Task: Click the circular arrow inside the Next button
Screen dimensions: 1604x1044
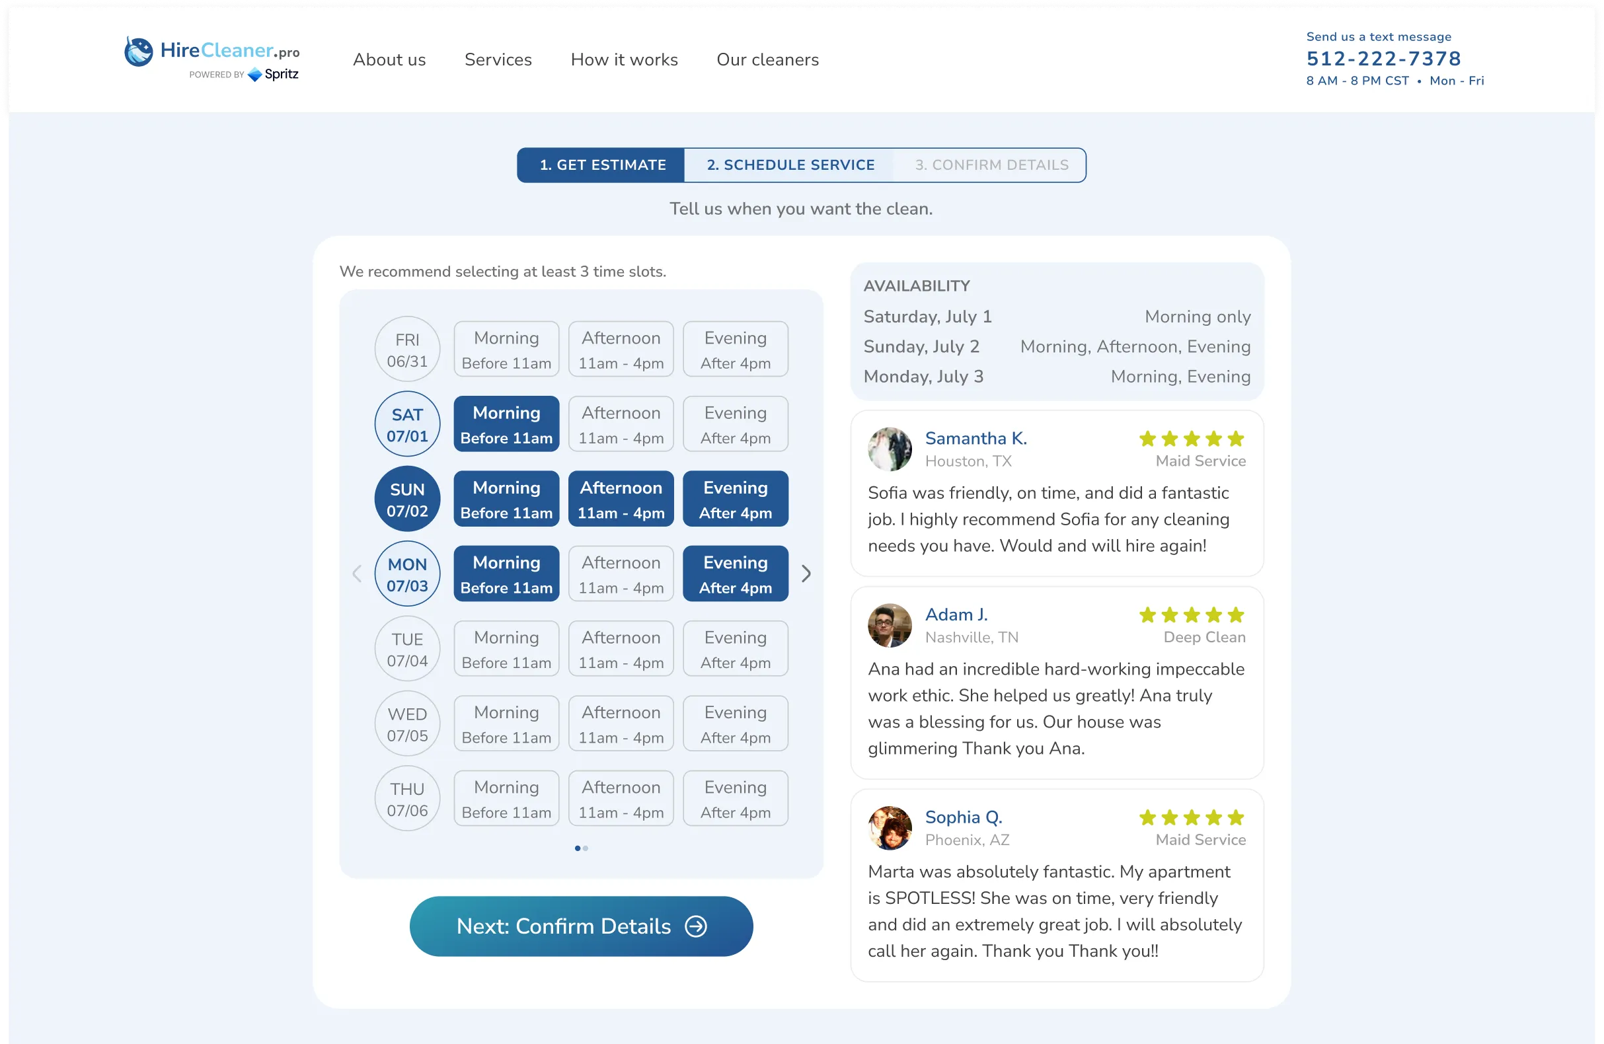Action: click(696, 926)
